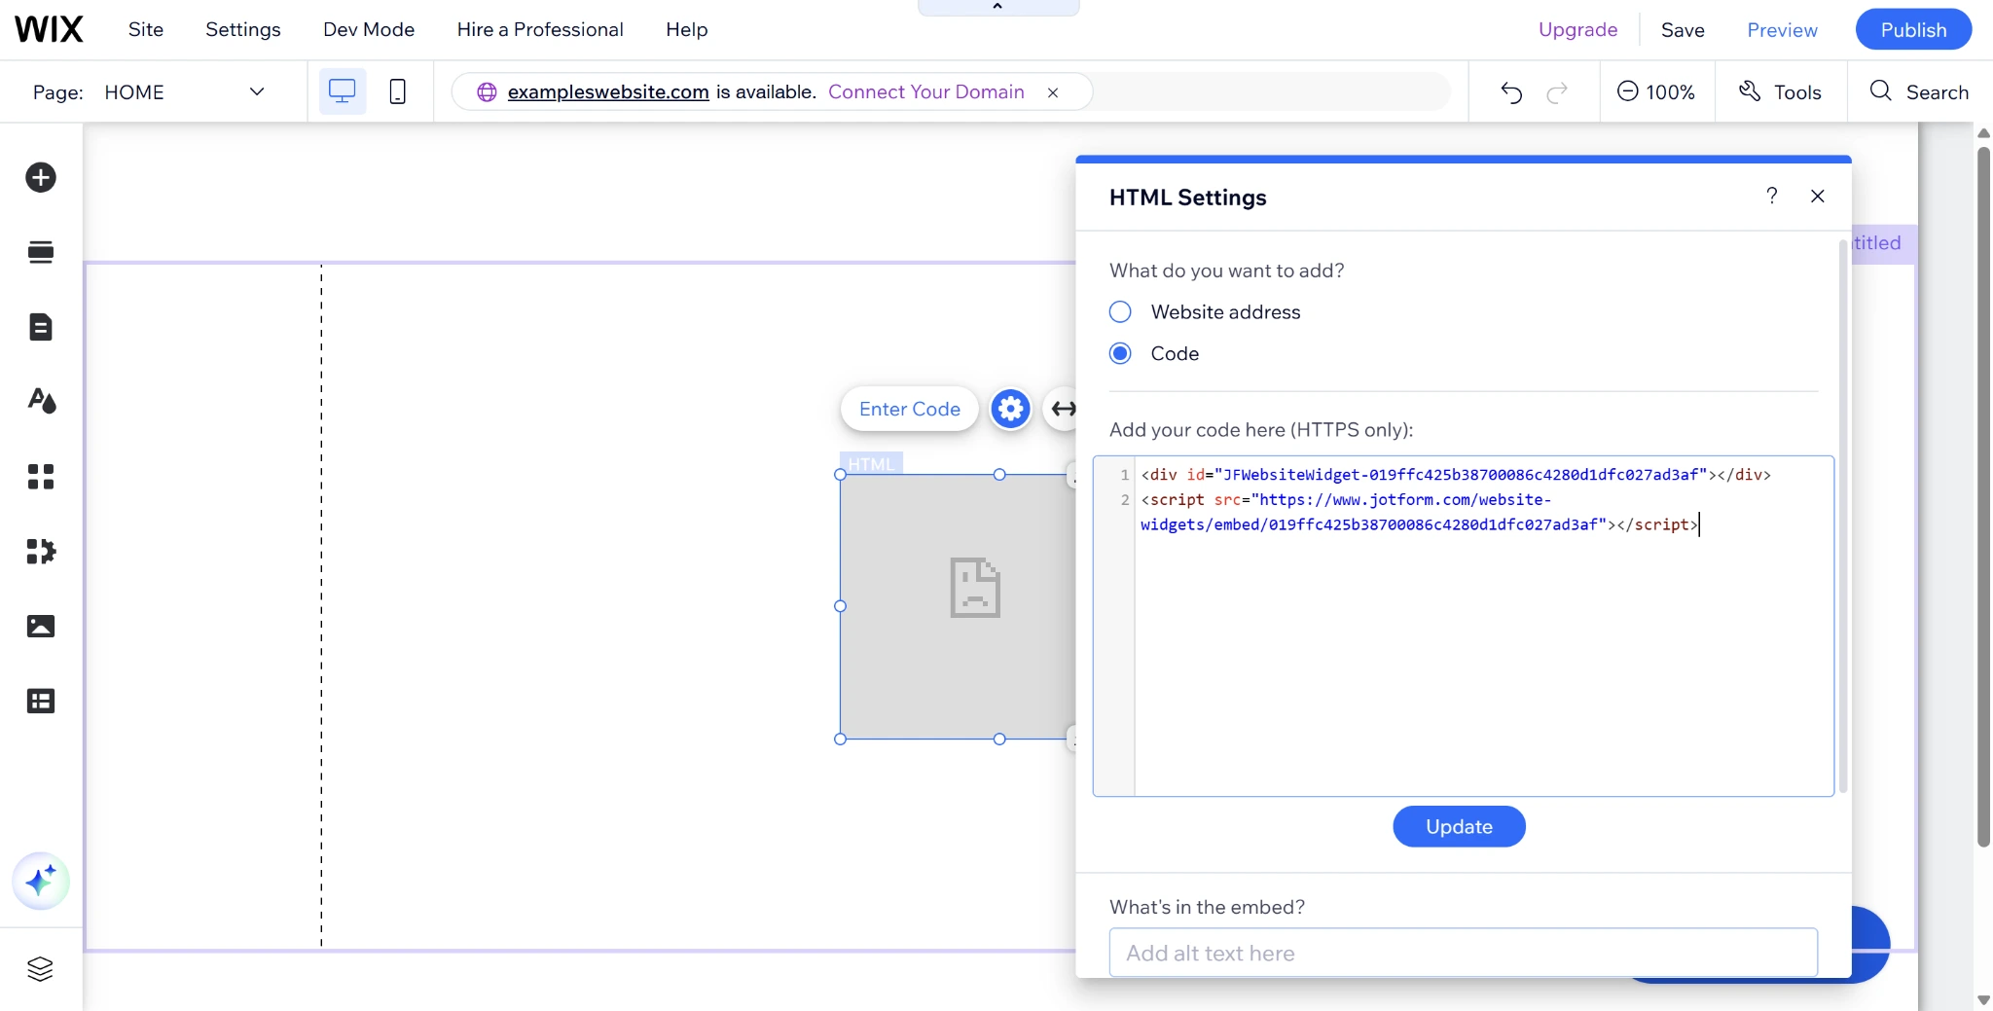Open the Settings menu
Viewport: 1993px width, 1011px height.
point(243,29)
